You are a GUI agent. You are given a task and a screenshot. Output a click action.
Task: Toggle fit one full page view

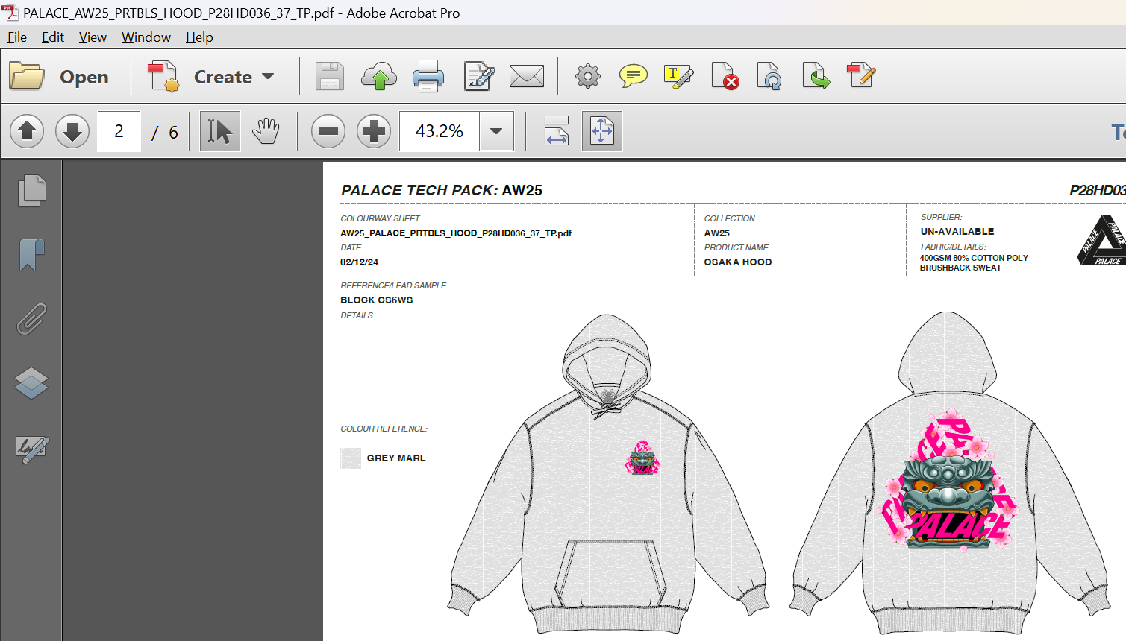[602, 131]
